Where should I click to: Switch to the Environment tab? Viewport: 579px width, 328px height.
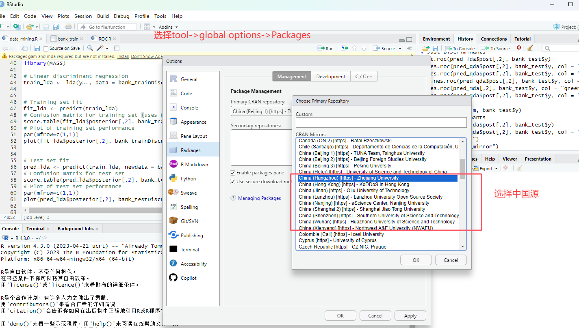pos(436,39)
